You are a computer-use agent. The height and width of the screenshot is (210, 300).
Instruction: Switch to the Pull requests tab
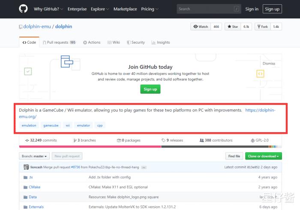tap(59, 42)
